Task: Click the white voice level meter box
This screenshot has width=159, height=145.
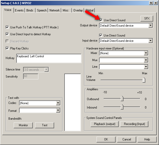Action: (x=73, y=102)
